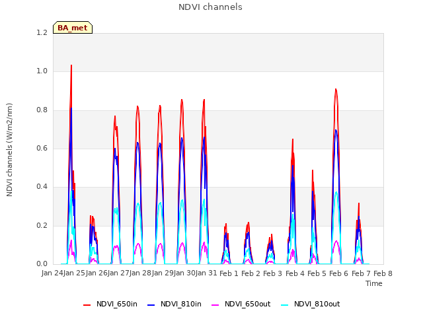Image resolution: width=423 pixels, height=317 pixels.
Task: Click the Jan 26 axis tick label
Action: (x=96, y=273)
